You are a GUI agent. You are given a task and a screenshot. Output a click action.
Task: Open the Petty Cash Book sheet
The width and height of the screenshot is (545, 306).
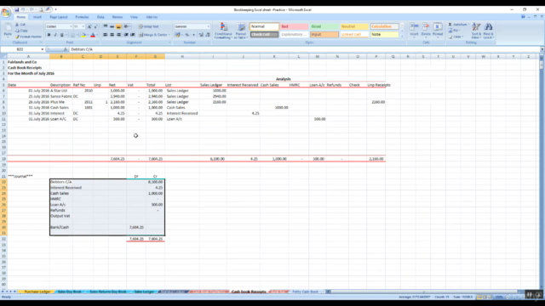(x=305, y=292)
